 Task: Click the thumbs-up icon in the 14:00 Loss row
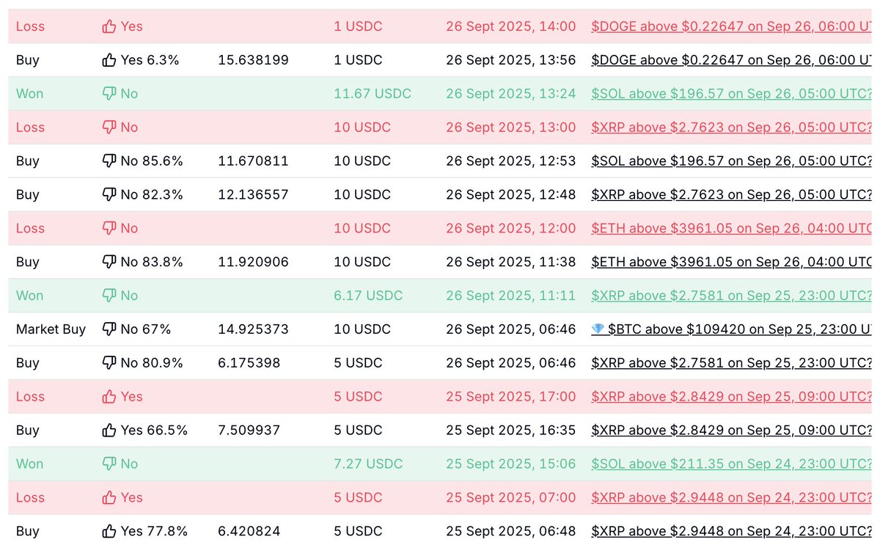[109, 26]
